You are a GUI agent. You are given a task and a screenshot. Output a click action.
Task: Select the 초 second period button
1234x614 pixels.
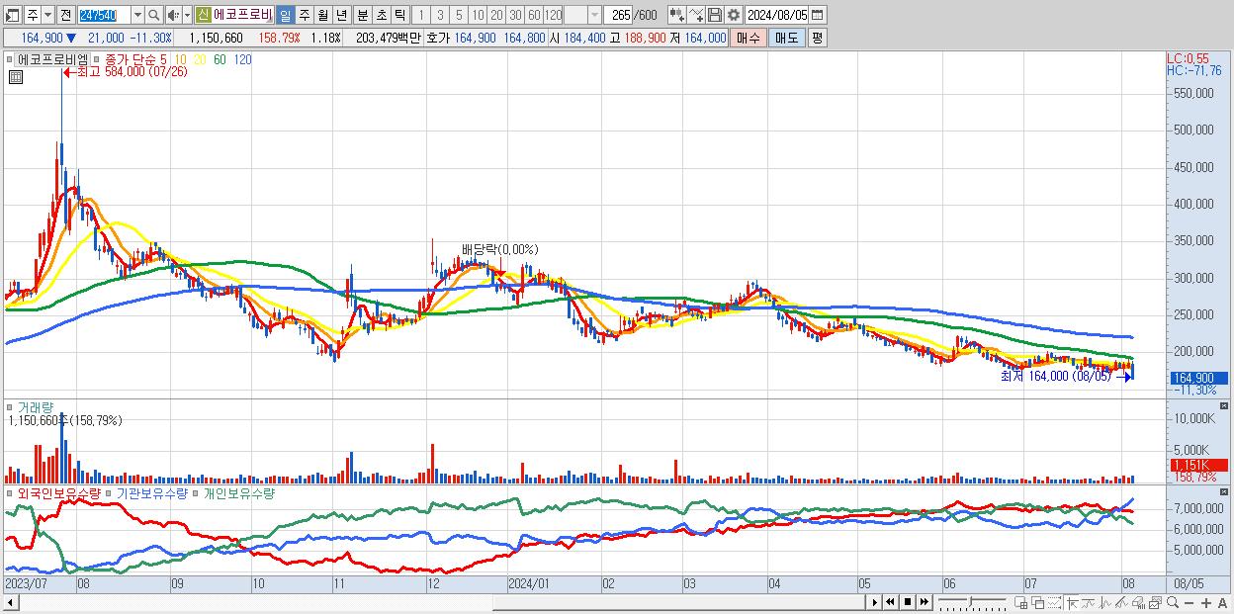click(x=381, y=15)
